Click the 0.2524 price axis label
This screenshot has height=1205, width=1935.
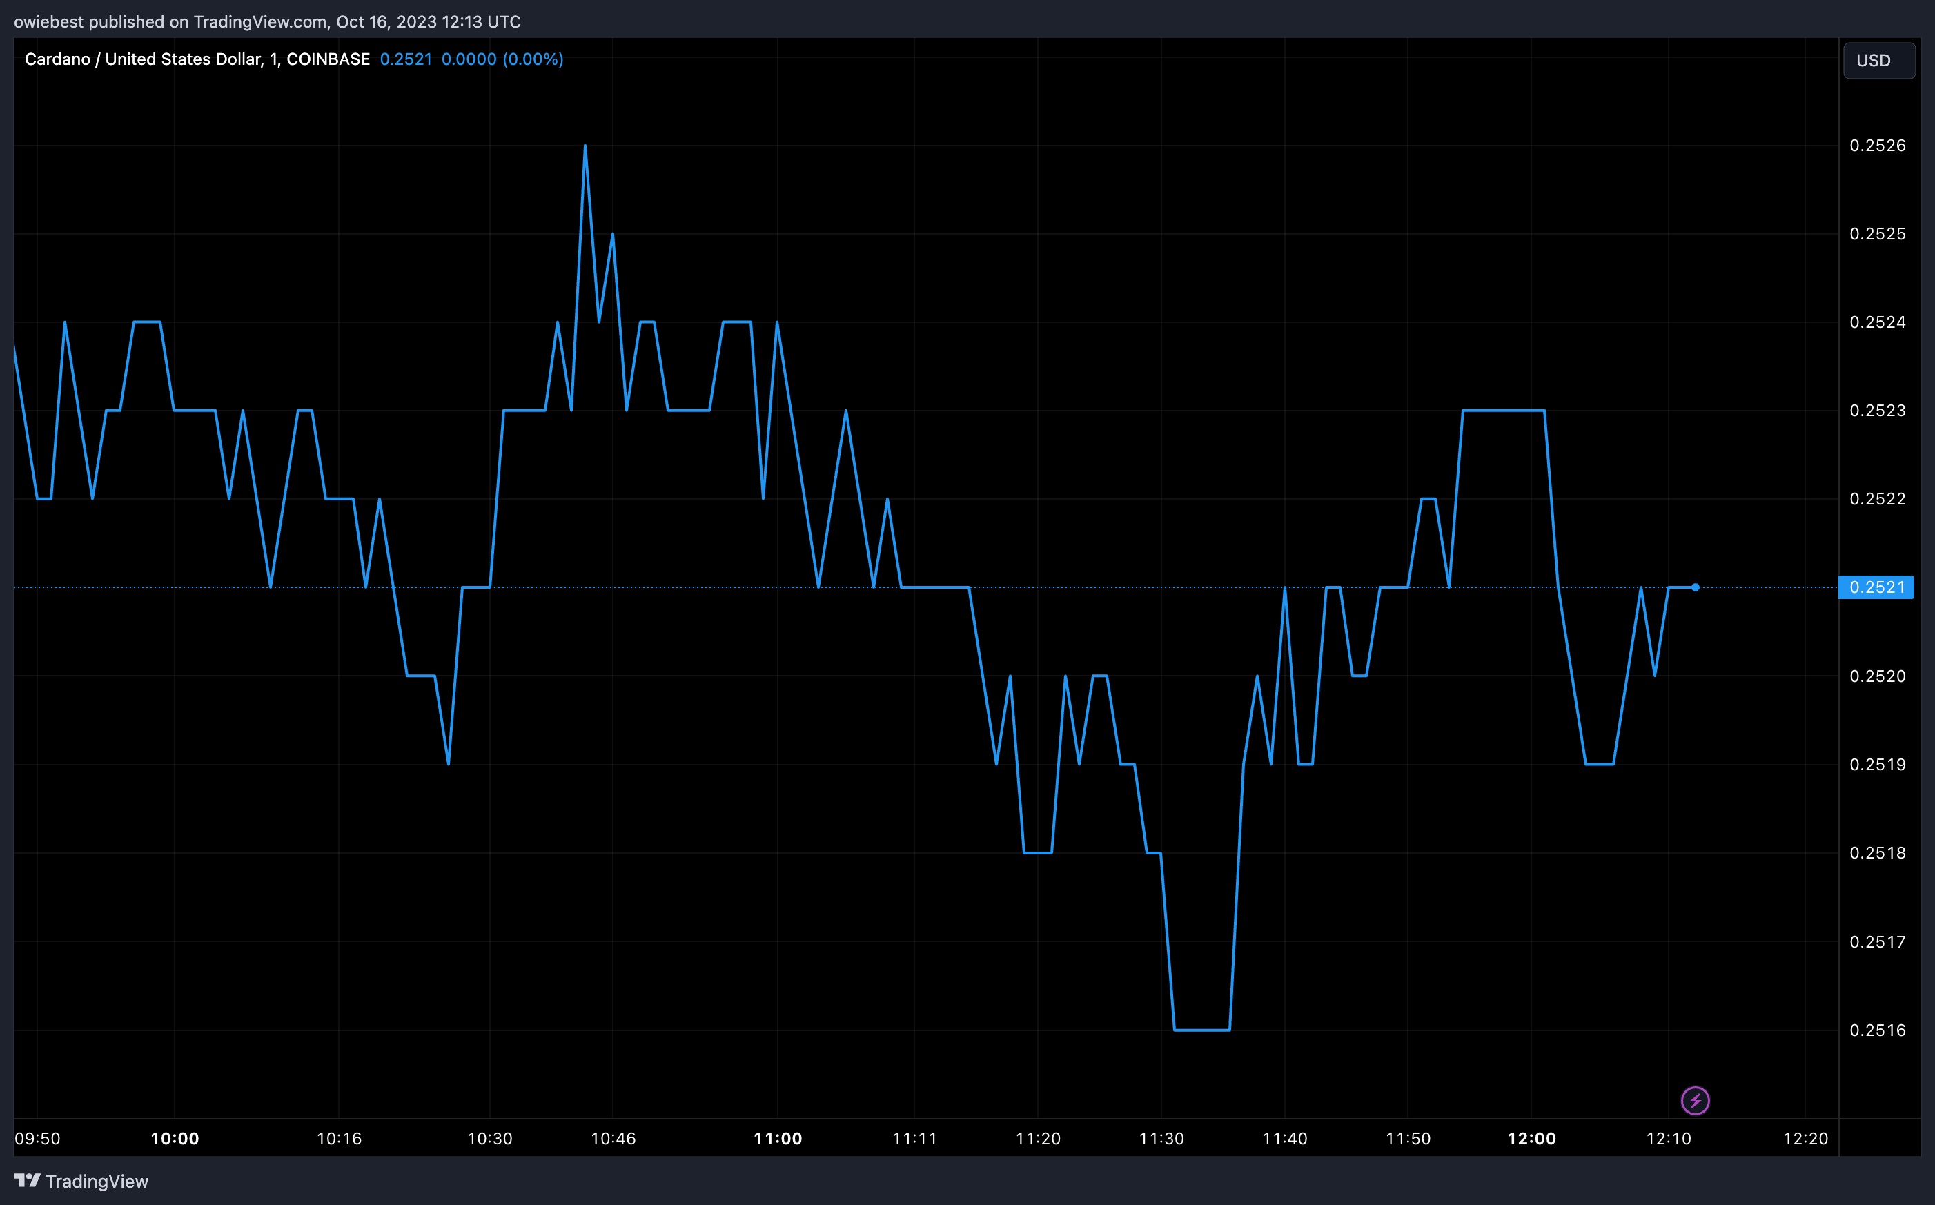point(1878,322)
